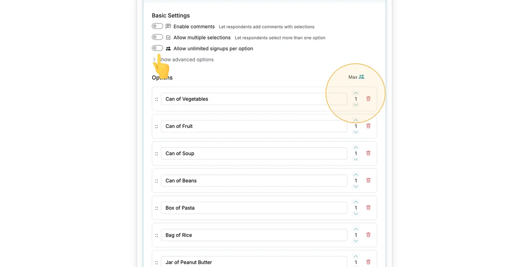This screenshot has width=529, height=267.
Task: Increase max for Box of Pasta
Action: 356,202
